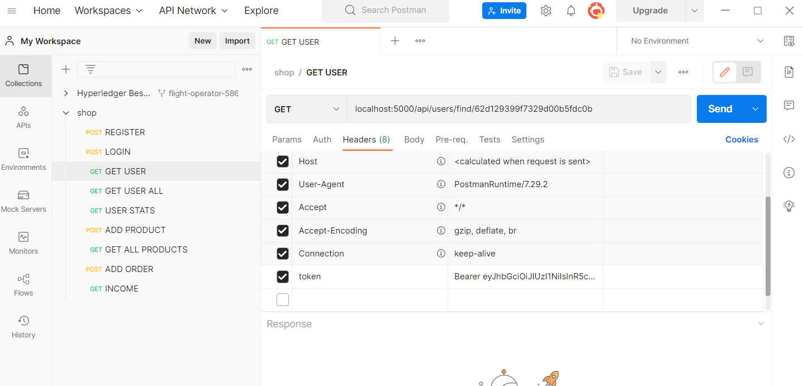Open tab options three-dot menu
Screen dimensions: 803x386
pyautogui.click(x=420, y=41)
